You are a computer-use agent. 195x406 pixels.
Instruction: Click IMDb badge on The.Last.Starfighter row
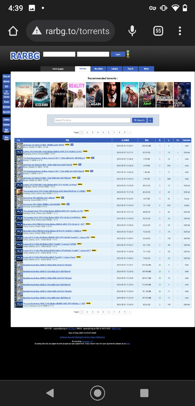[88, 303]
